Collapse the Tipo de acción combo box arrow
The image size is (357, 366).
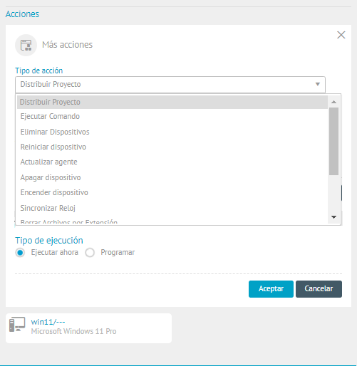tap(318, 84)
